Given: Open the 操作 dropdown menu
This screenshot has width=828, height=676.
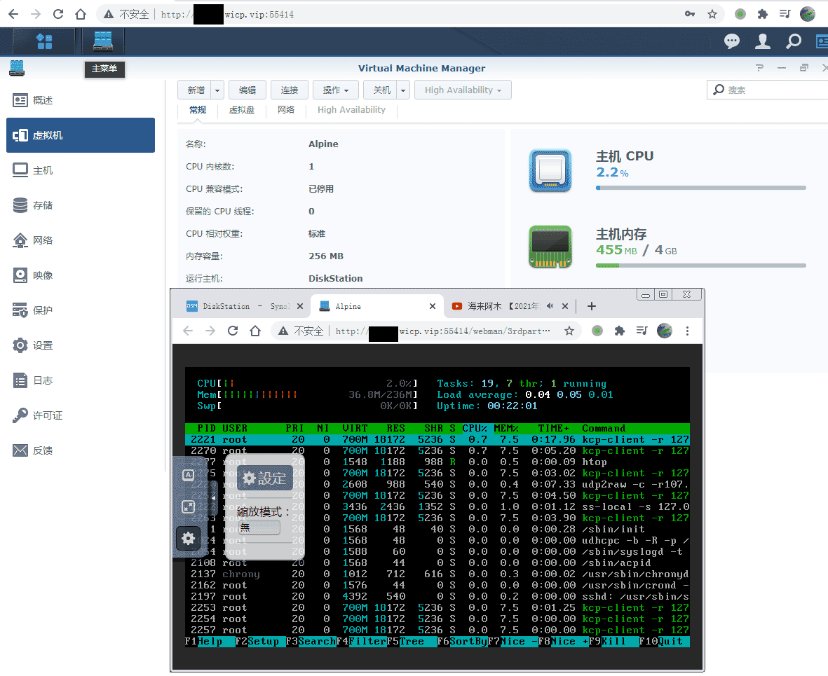Looking at the screenshot, I should 335,90.
